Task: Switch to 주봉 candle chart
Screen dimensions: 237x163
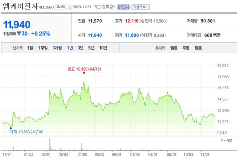Action: (186, 48)
